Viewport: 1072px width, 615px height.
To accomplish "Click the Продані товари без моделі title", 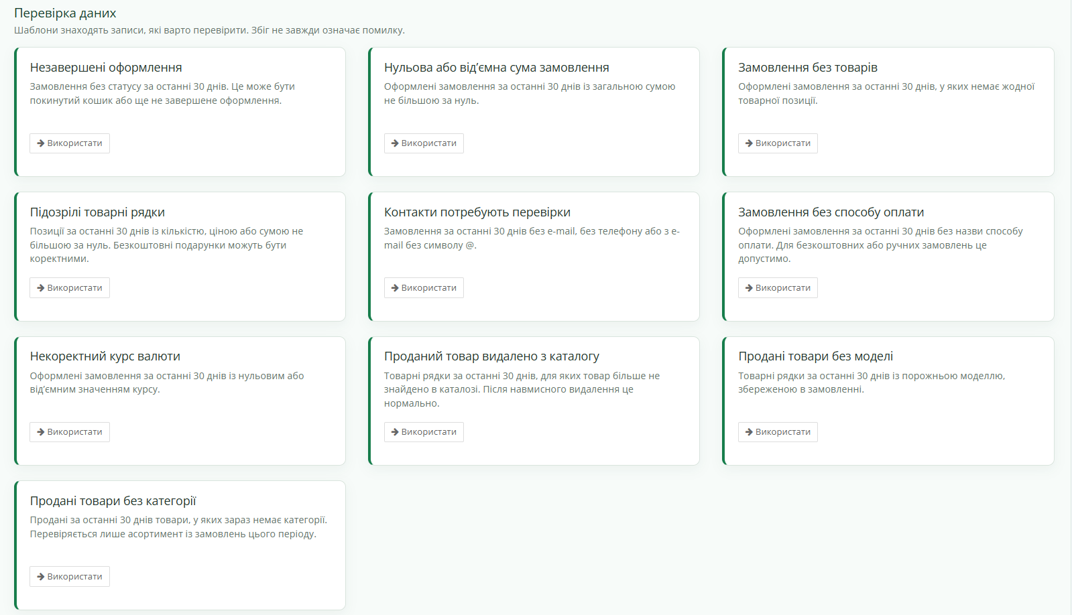I will 816,356.
